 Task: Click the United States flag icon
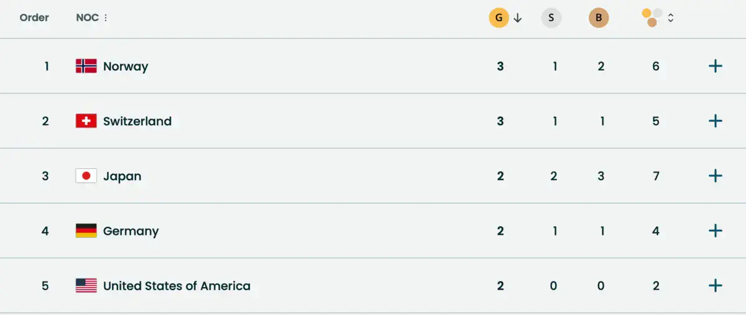[86, 285]
